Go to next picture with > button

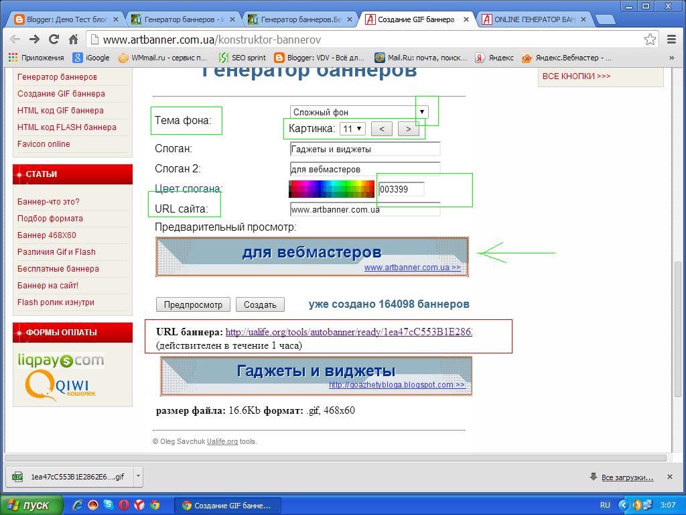(x=408, y=129)
